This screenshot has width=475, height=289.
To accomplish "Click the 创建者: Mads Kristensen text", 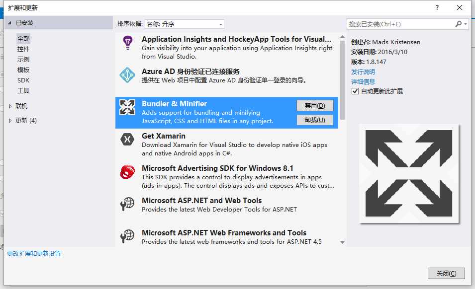I will [385, 42].
